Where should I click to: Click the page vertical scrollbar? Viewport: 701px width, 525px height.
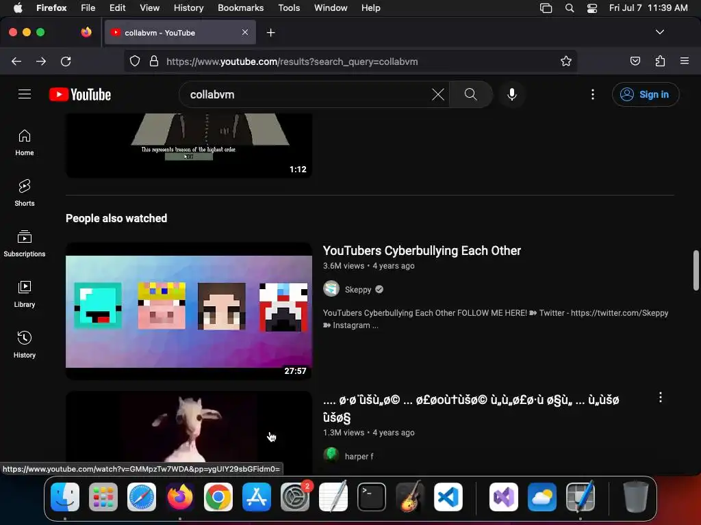pos(696,270)
